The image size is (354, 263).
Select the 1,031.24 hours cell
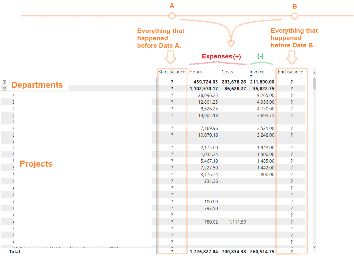click(209, 155)
